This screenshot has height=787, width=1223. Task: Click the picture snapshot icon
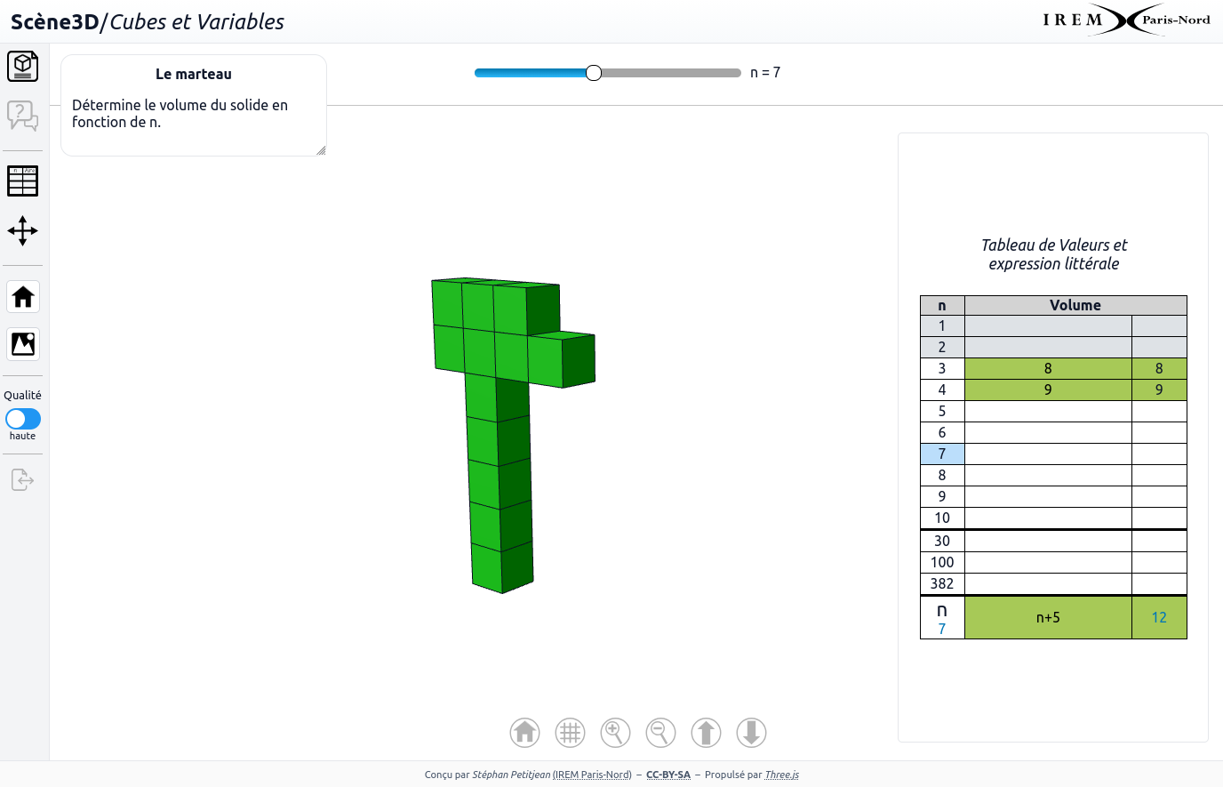point(23,344)
